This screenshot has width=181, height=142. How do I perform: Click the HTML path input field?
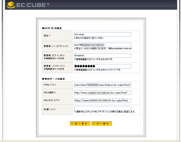tap(103, 85)
